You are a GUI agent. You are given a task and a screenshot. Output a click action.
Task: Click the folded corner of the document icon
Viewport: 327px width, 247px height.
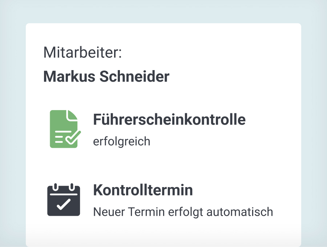click(73, 115)
